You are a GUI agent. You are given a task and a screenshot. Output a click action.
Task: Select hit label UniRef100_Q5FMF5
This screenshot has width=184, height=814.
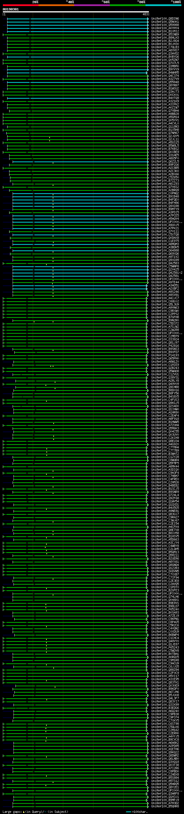pyautogui.click(x=165, y=463)
